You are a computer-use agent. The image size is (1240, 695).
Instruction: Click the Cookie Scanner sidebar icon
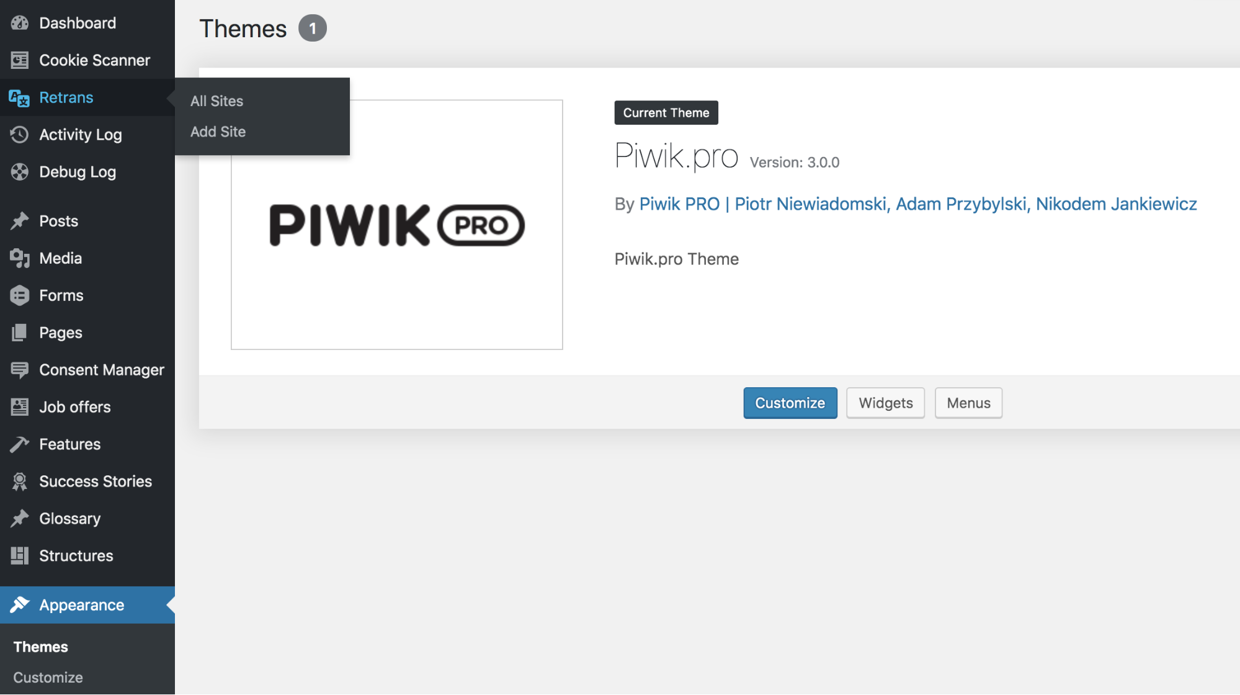(20, 60)
